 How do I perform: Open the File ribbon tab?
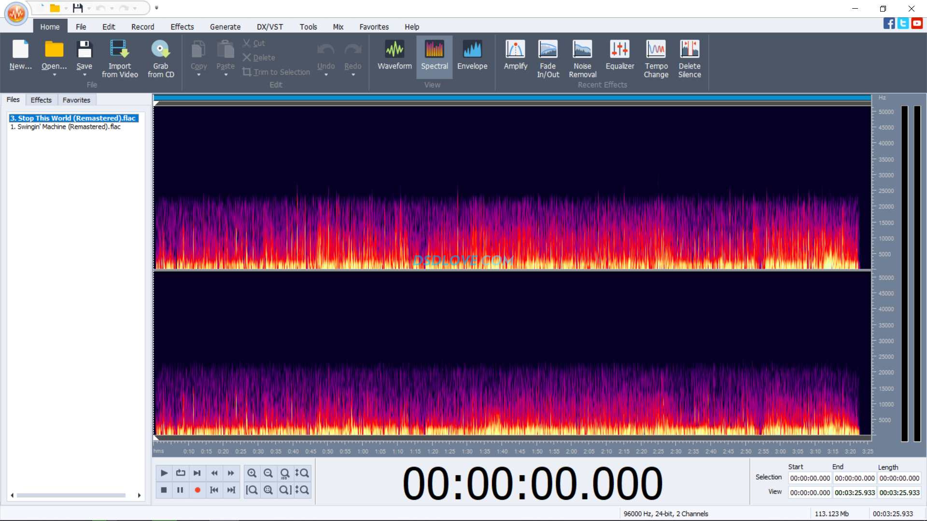[x=81, y=27]
